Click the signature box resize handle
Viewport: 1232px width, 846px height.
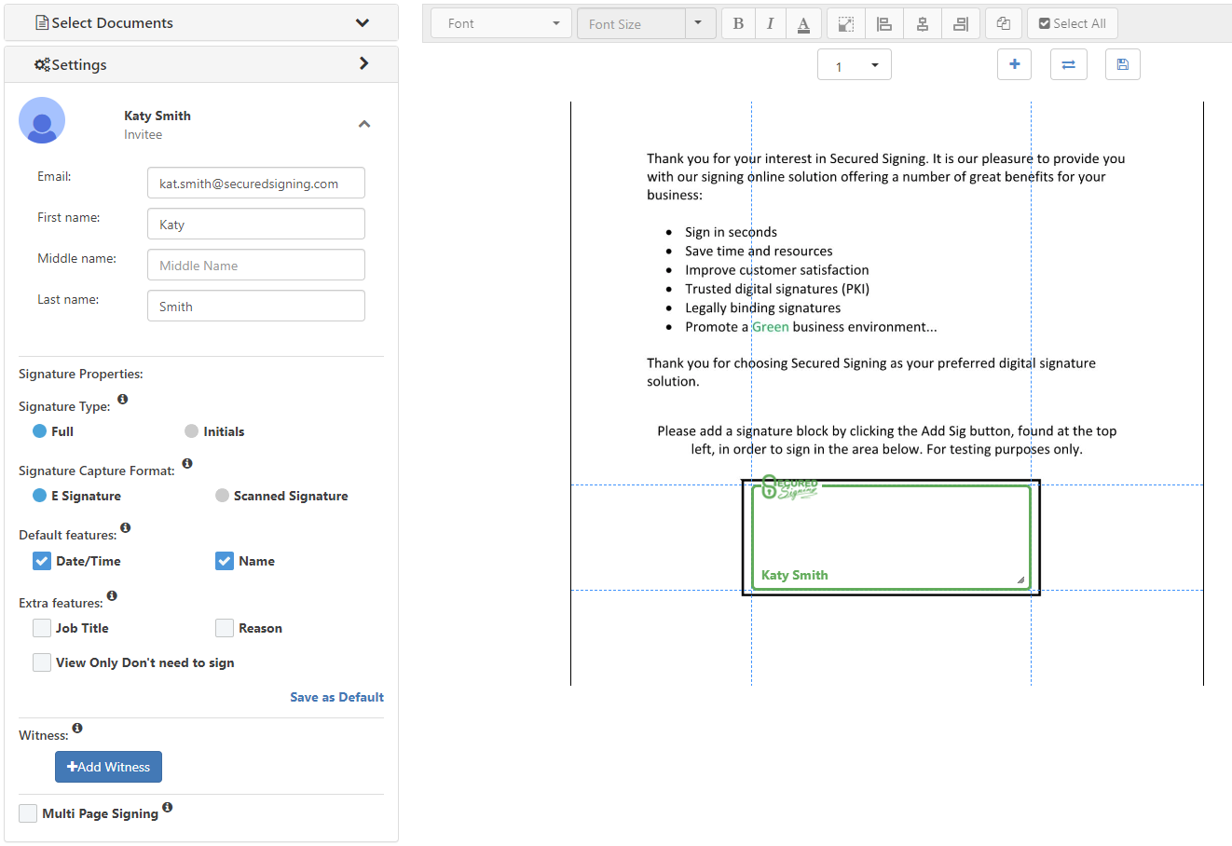click(x=1020, y=580)
